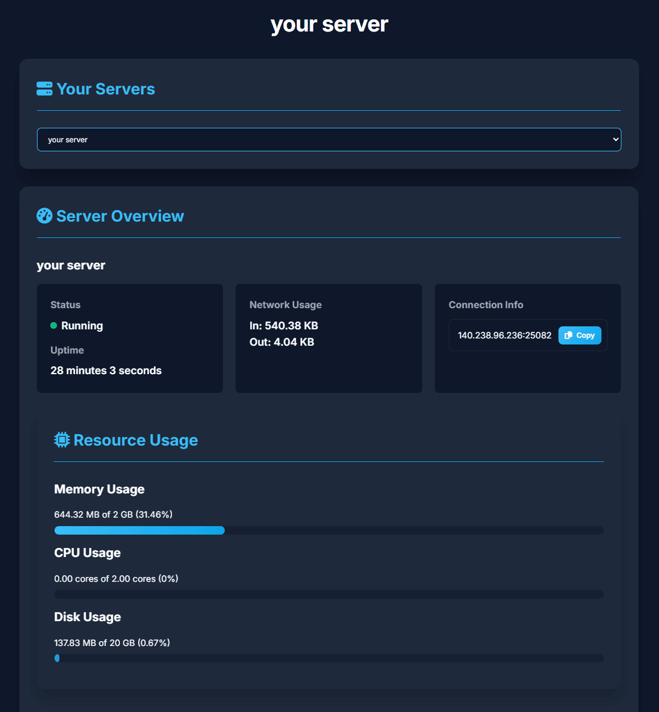This screenshot has width=659, height=712.
Task: Click the CPU Usage progress bar
Action: coord(329,595)
